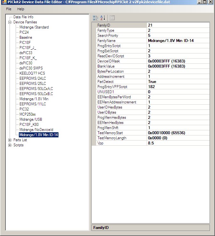The image size is (215, 236).
Task: Click the UserIDHexBytes property label
Action: (x=110, y=107)
